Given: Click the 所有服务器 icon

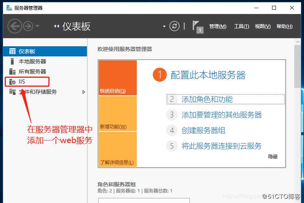Looking at the screenshot, I should 12,72.
